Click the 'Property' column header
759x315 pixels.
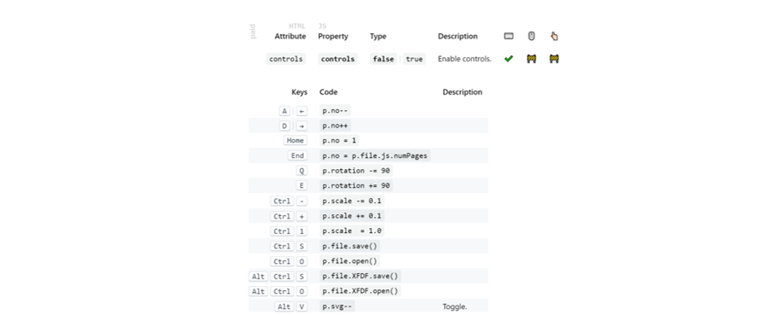point(333,37)
